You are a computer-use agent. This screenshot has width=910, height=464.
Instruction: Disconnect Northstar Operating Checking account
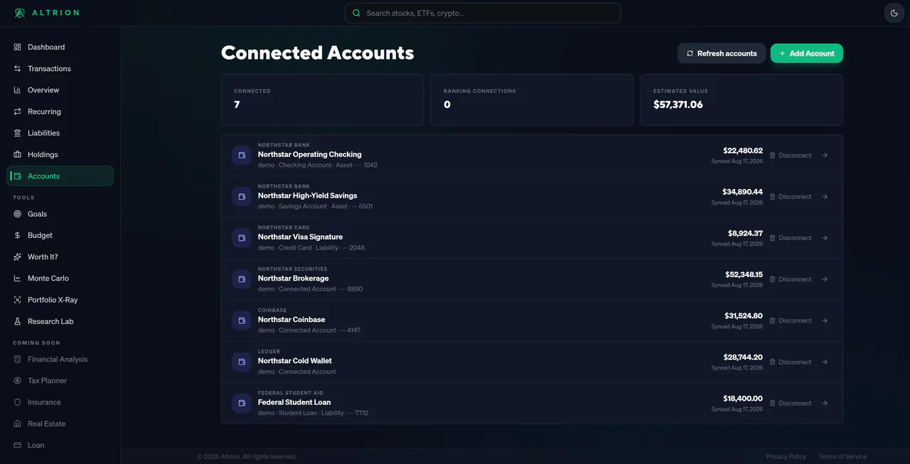791,155
